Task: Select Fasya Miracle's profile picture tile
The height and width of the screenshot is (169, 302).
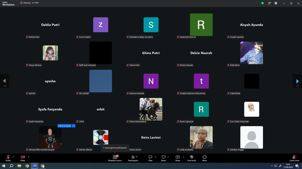Action: (50, 53)
